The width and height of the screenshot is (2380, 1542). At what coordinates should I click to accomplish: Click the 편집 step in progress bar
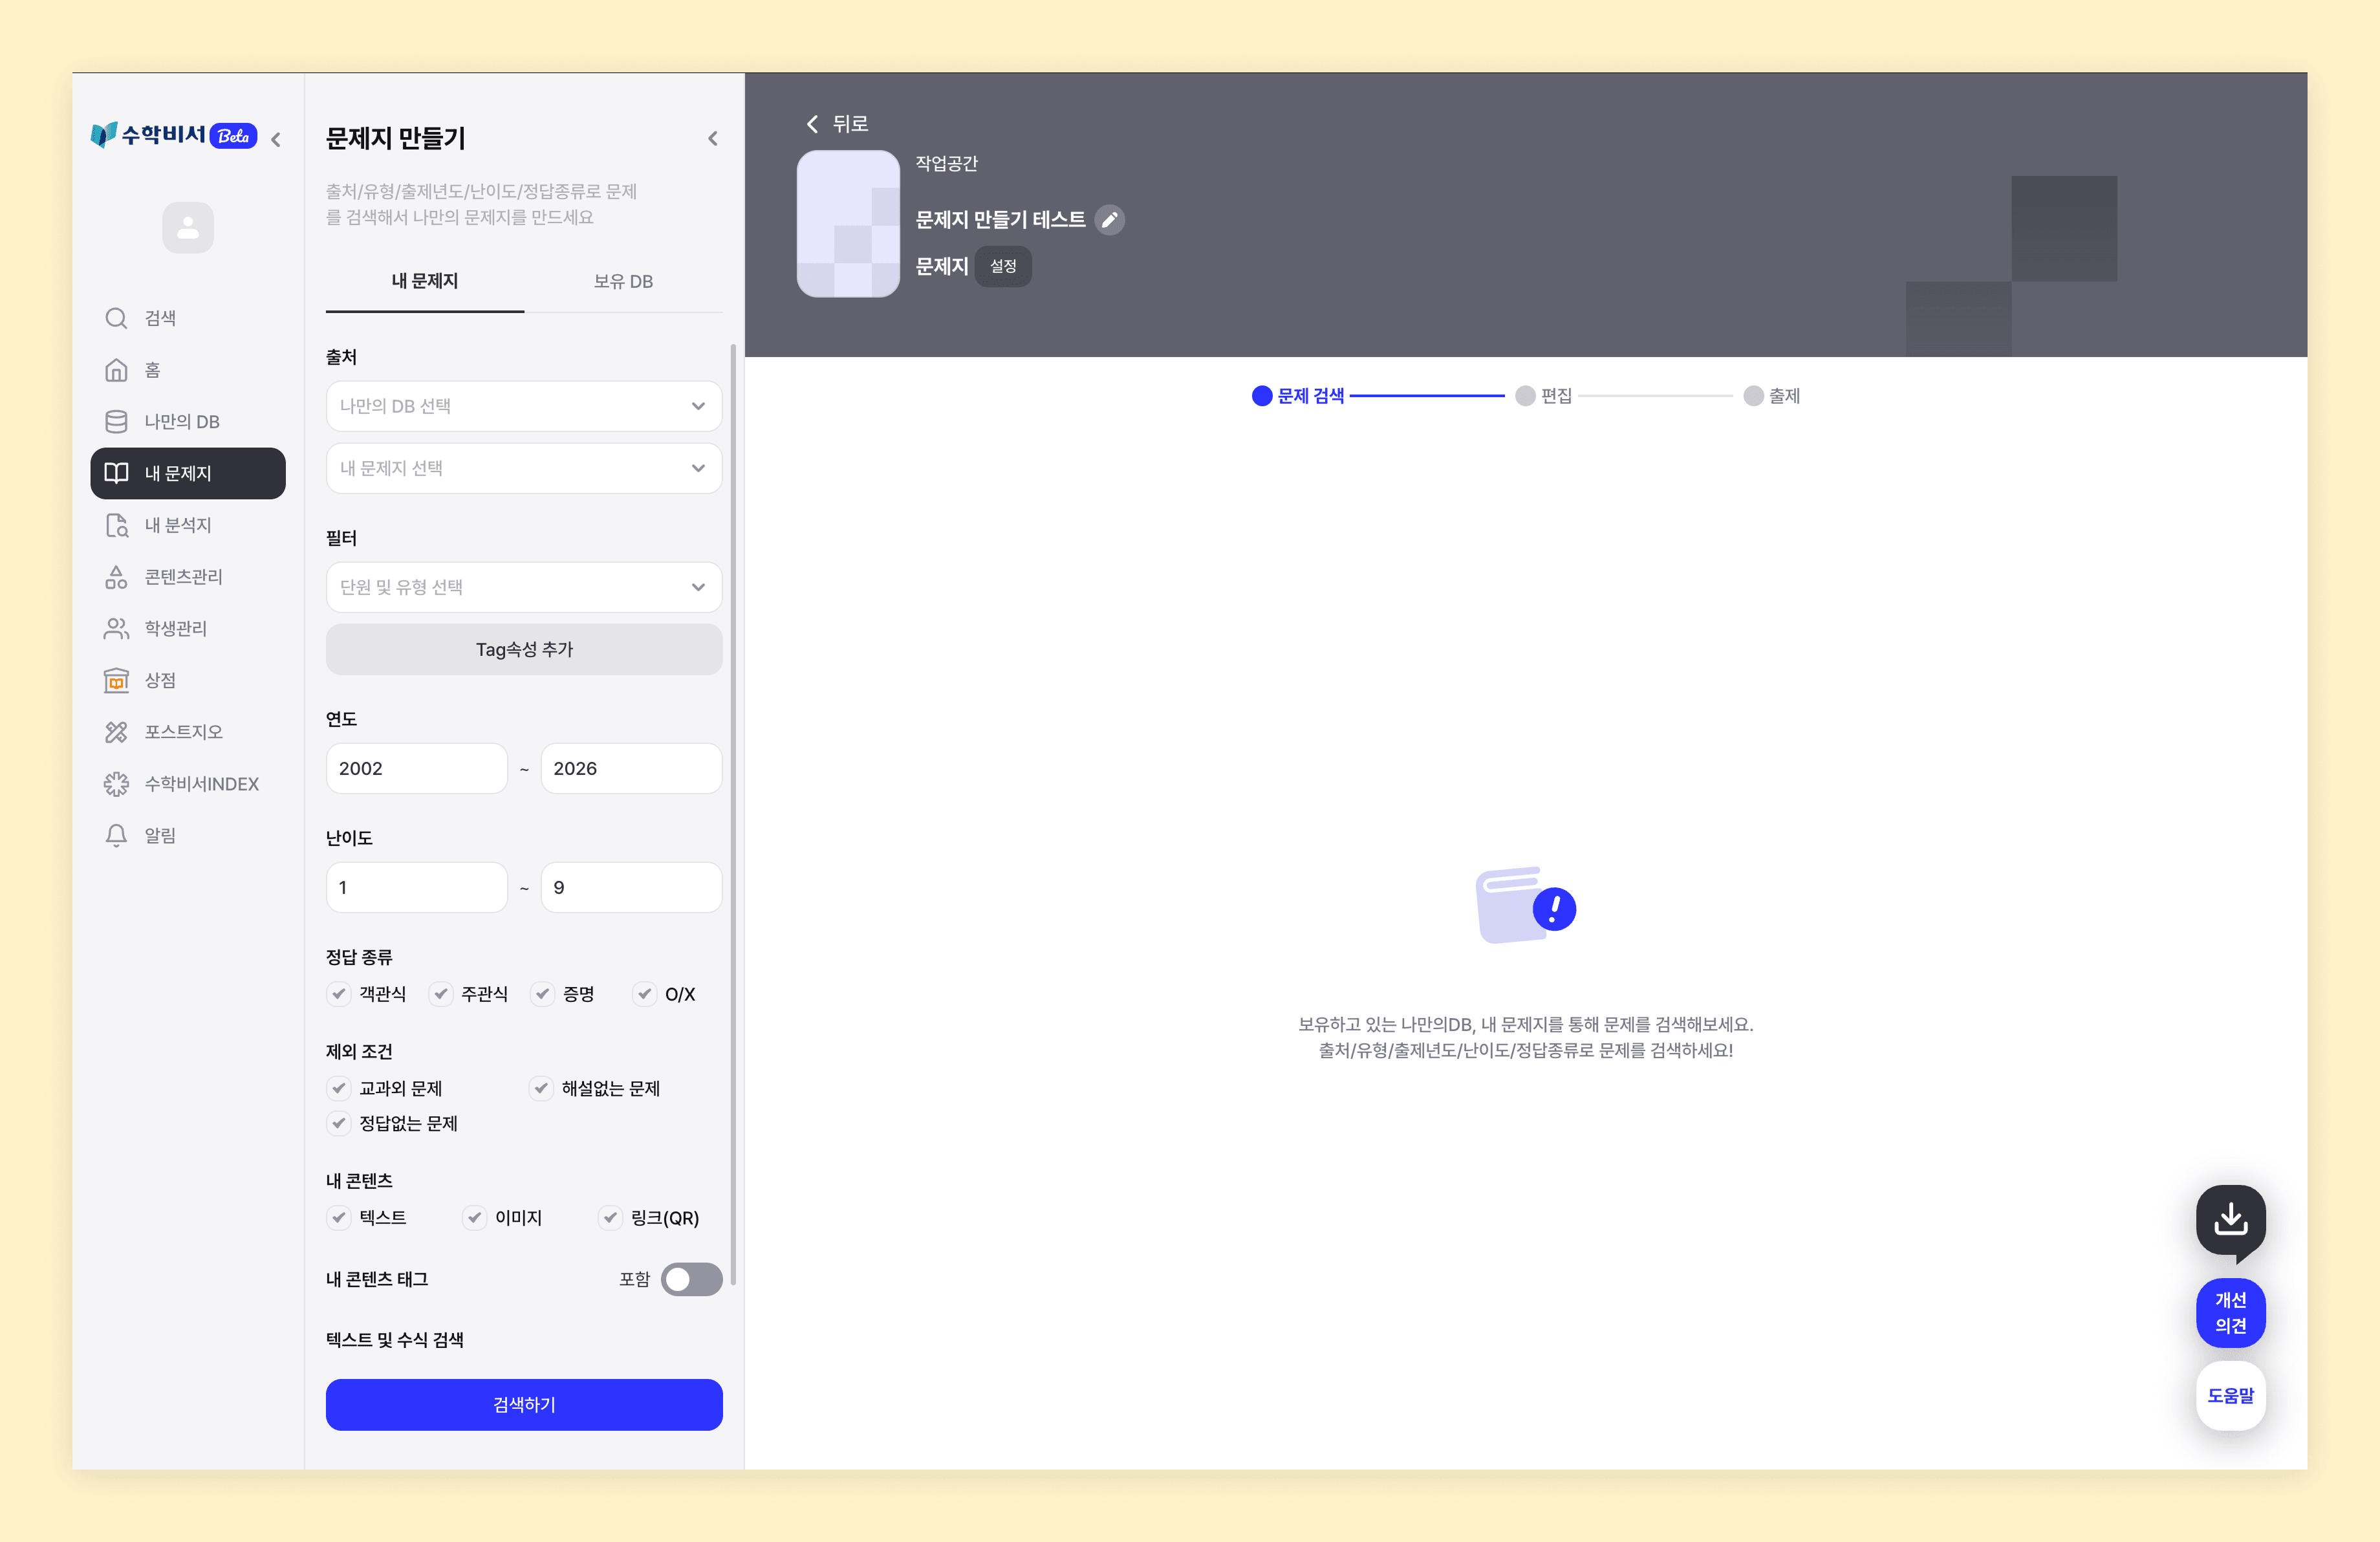pyautogui.click(x=1544, y=396)
